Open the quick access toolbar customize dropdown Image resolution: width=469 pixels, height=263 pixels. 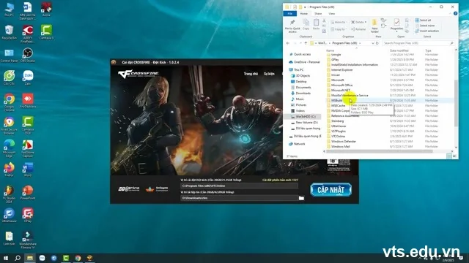(305, 7)
